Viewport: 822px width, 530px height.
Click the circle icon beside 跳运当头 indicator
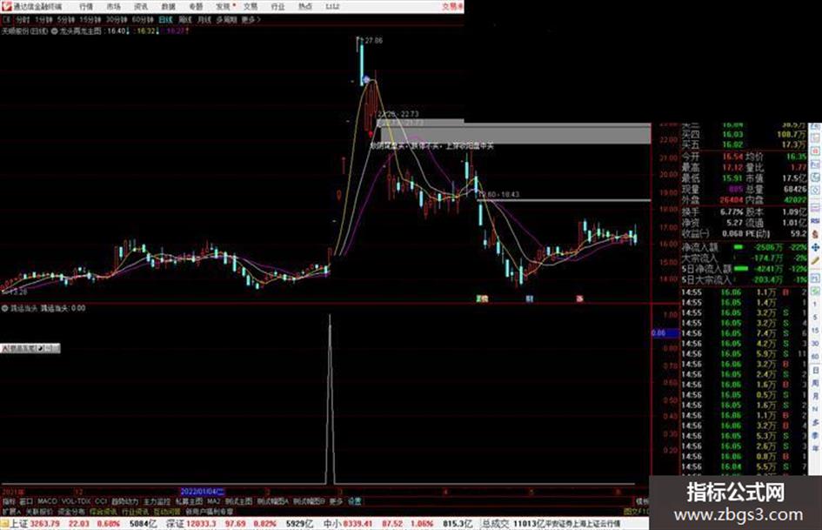click(x=4, y=309)
